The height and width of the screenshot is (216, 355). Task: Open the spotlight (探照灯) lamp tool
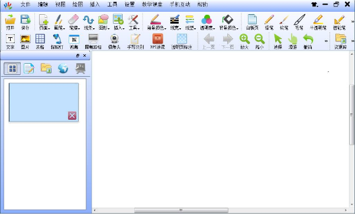57,41
